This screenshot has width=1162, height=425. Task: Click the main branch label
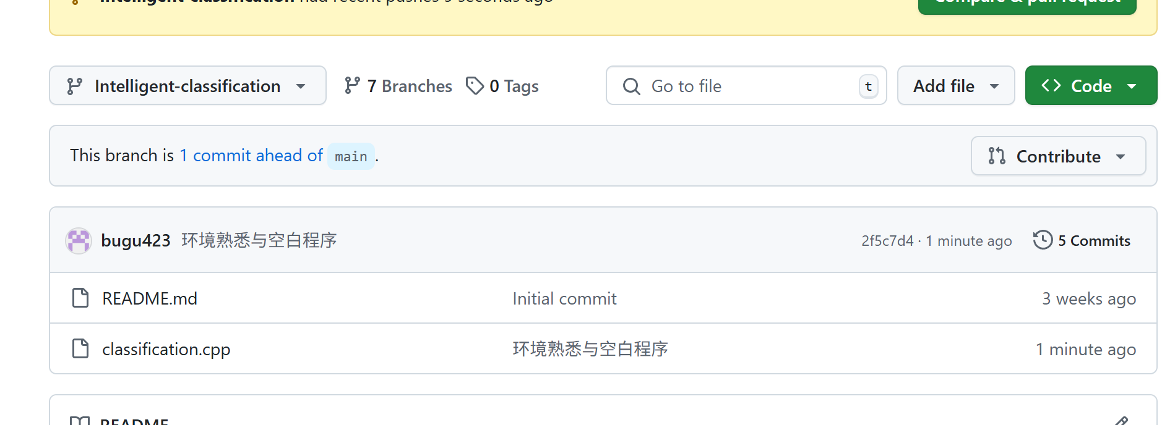click(x=351, y=157)
